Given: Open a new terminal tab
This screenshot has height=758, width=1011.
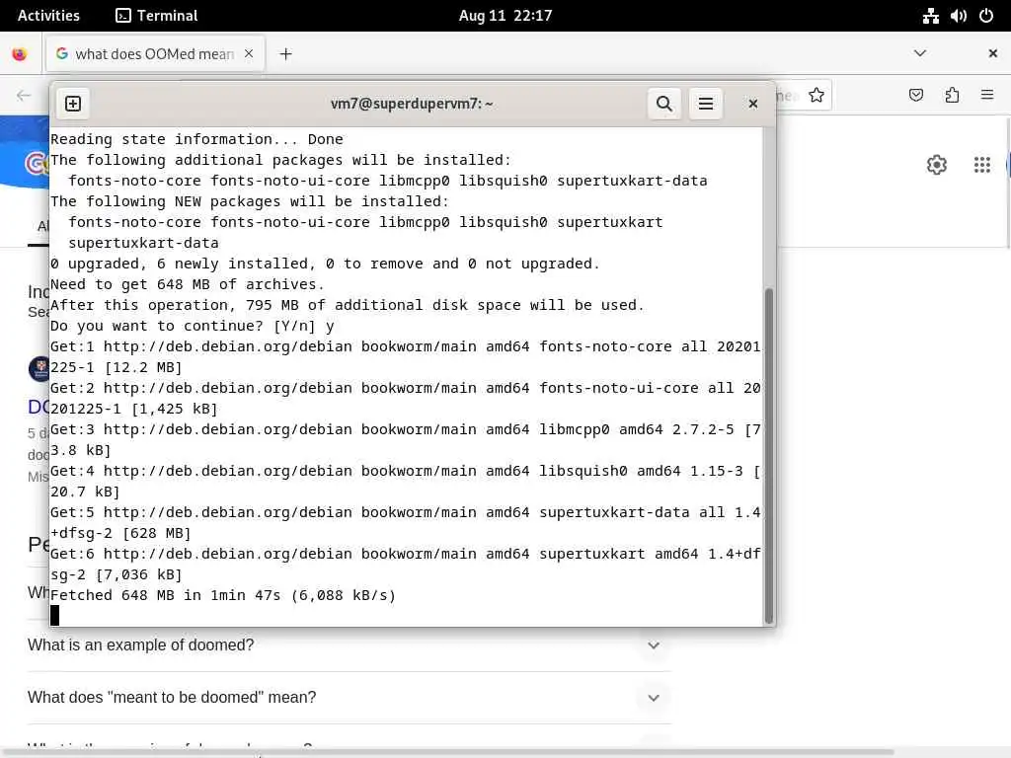Looking at the screenshot, I should [73, 104].
